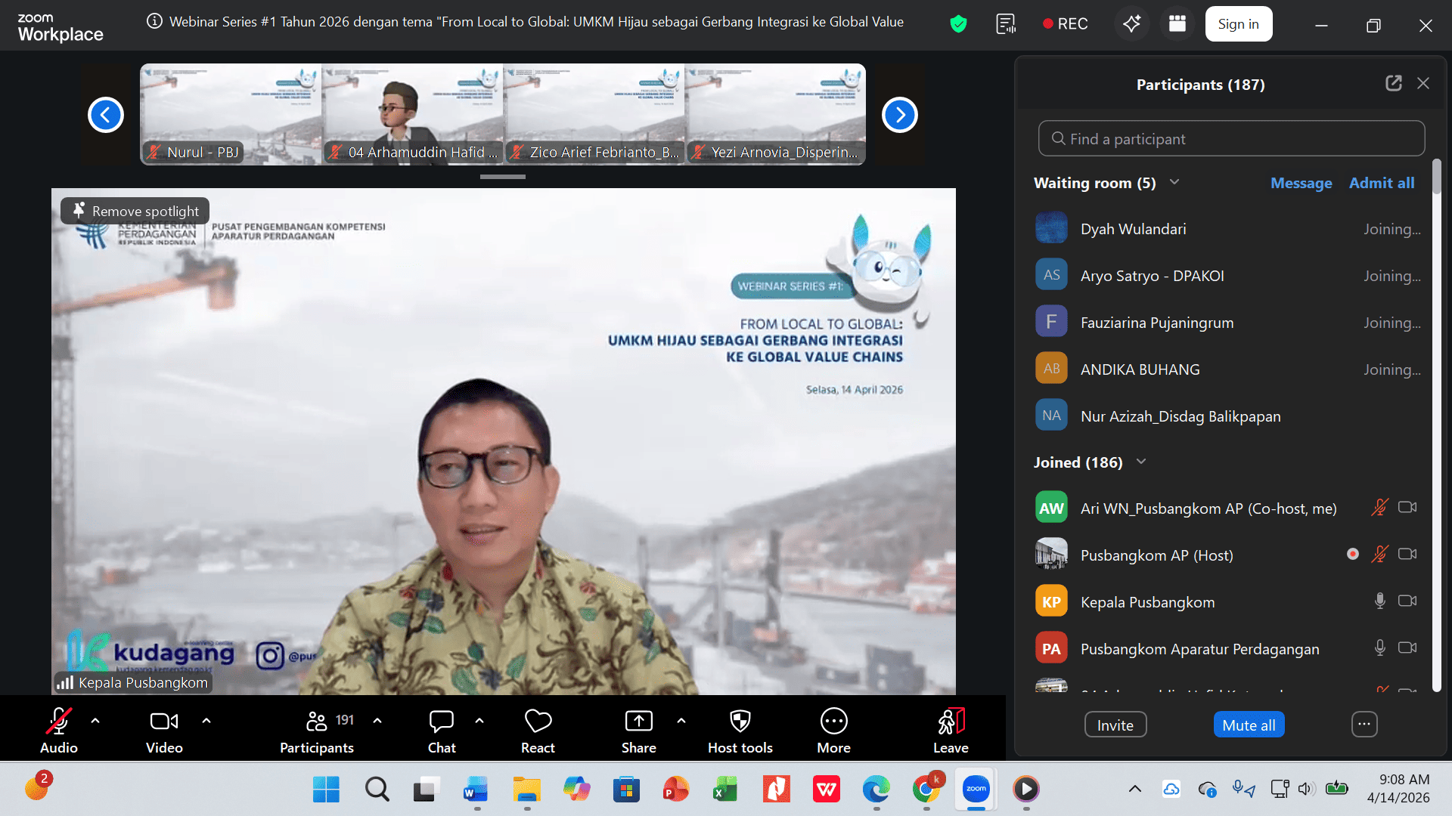Open the AI Companion sparkle icon

click(1131, 23)
